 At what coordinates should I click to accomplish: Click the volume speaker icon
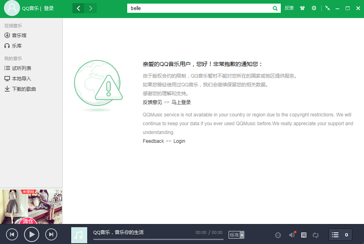click(292, 235)
